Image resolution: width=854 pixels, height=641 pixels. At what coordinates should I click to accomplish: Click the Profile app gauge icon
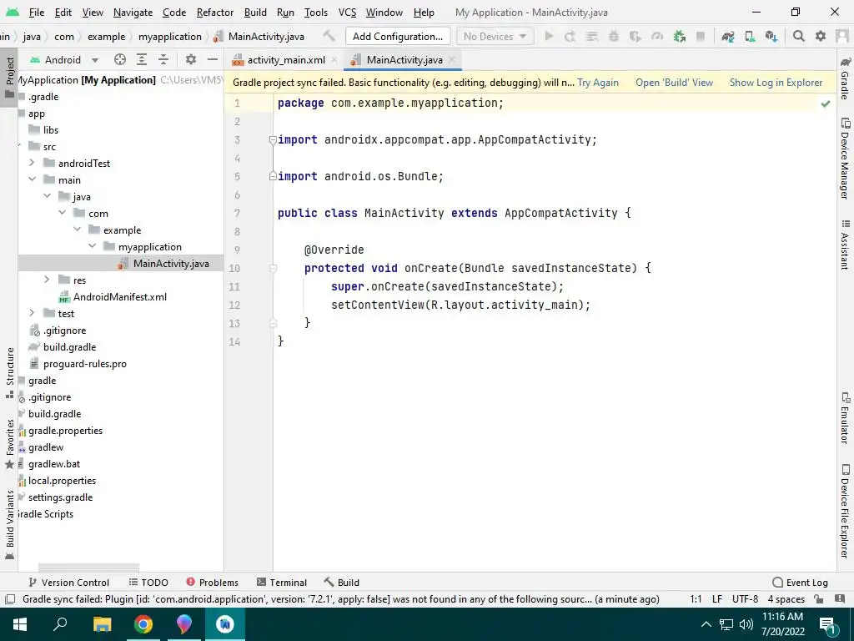[657, 36]
